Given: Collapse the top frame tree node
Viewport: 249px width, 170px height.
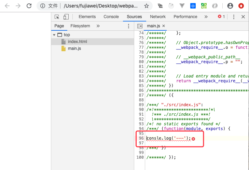Looking at the screenshot, I should [x=54, y=35].
